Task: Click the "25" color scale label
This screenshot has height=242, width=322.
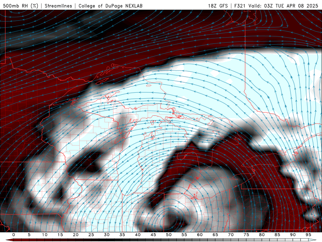Action: (91, 235)
